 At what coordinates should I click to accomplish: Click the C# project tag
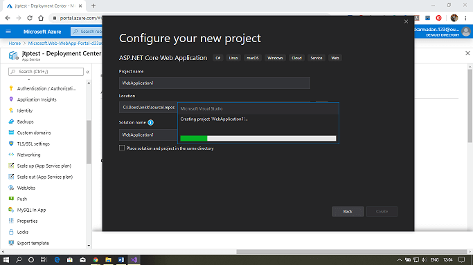[x=217, y=58]
